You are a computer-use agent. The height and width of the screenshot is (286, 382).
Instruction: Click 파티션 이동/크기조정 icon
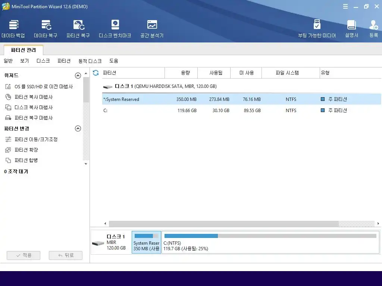[x=8, y=139]
